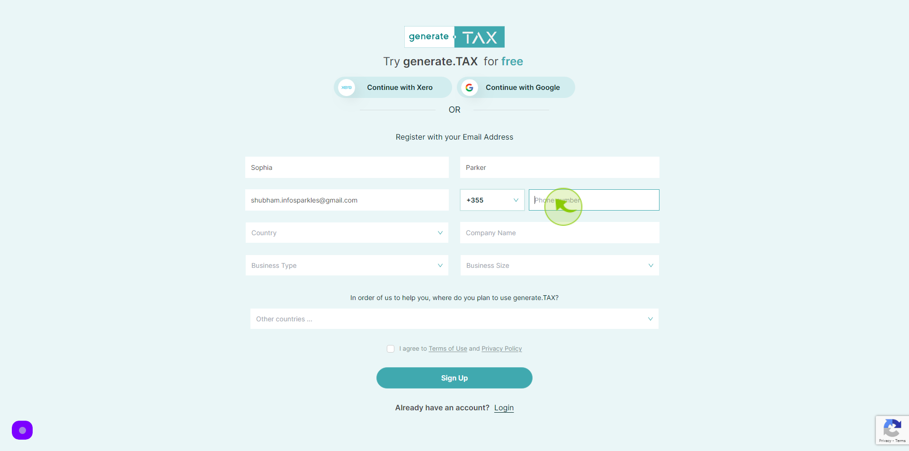The height and width of the screenshot is (451, 909).
Task: Focus the Company Name field
Action: click(560, 233)
